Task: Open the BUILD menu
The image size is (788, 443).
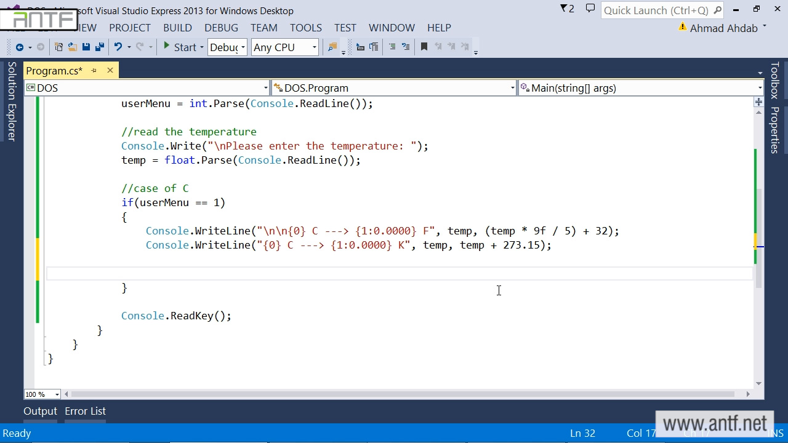Action: 177,28
